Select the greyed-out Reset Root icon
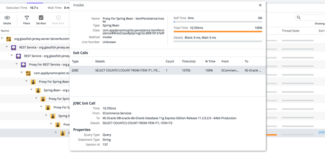Screen dimensions: 325x153 point(58,18)
